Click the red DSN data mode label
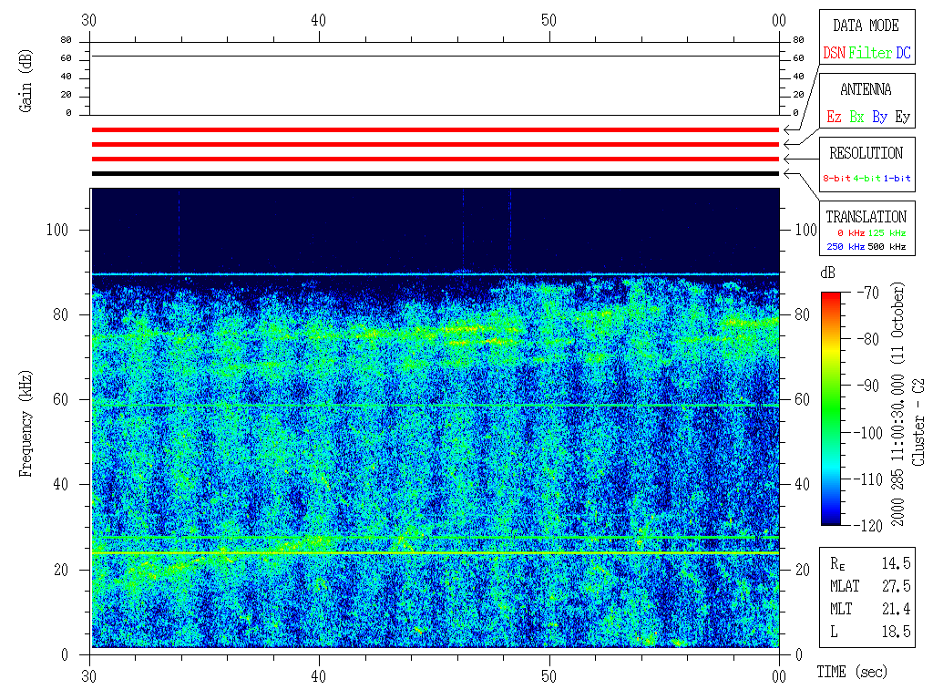Image resolution: width=933 pixels, height=700 pixels. coord(834,54)
